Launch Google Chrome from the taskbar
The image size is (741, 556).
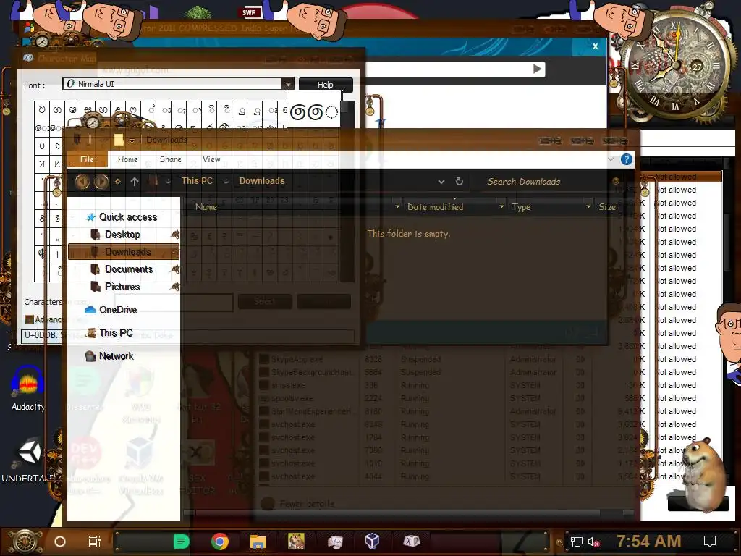coord(220,542)
